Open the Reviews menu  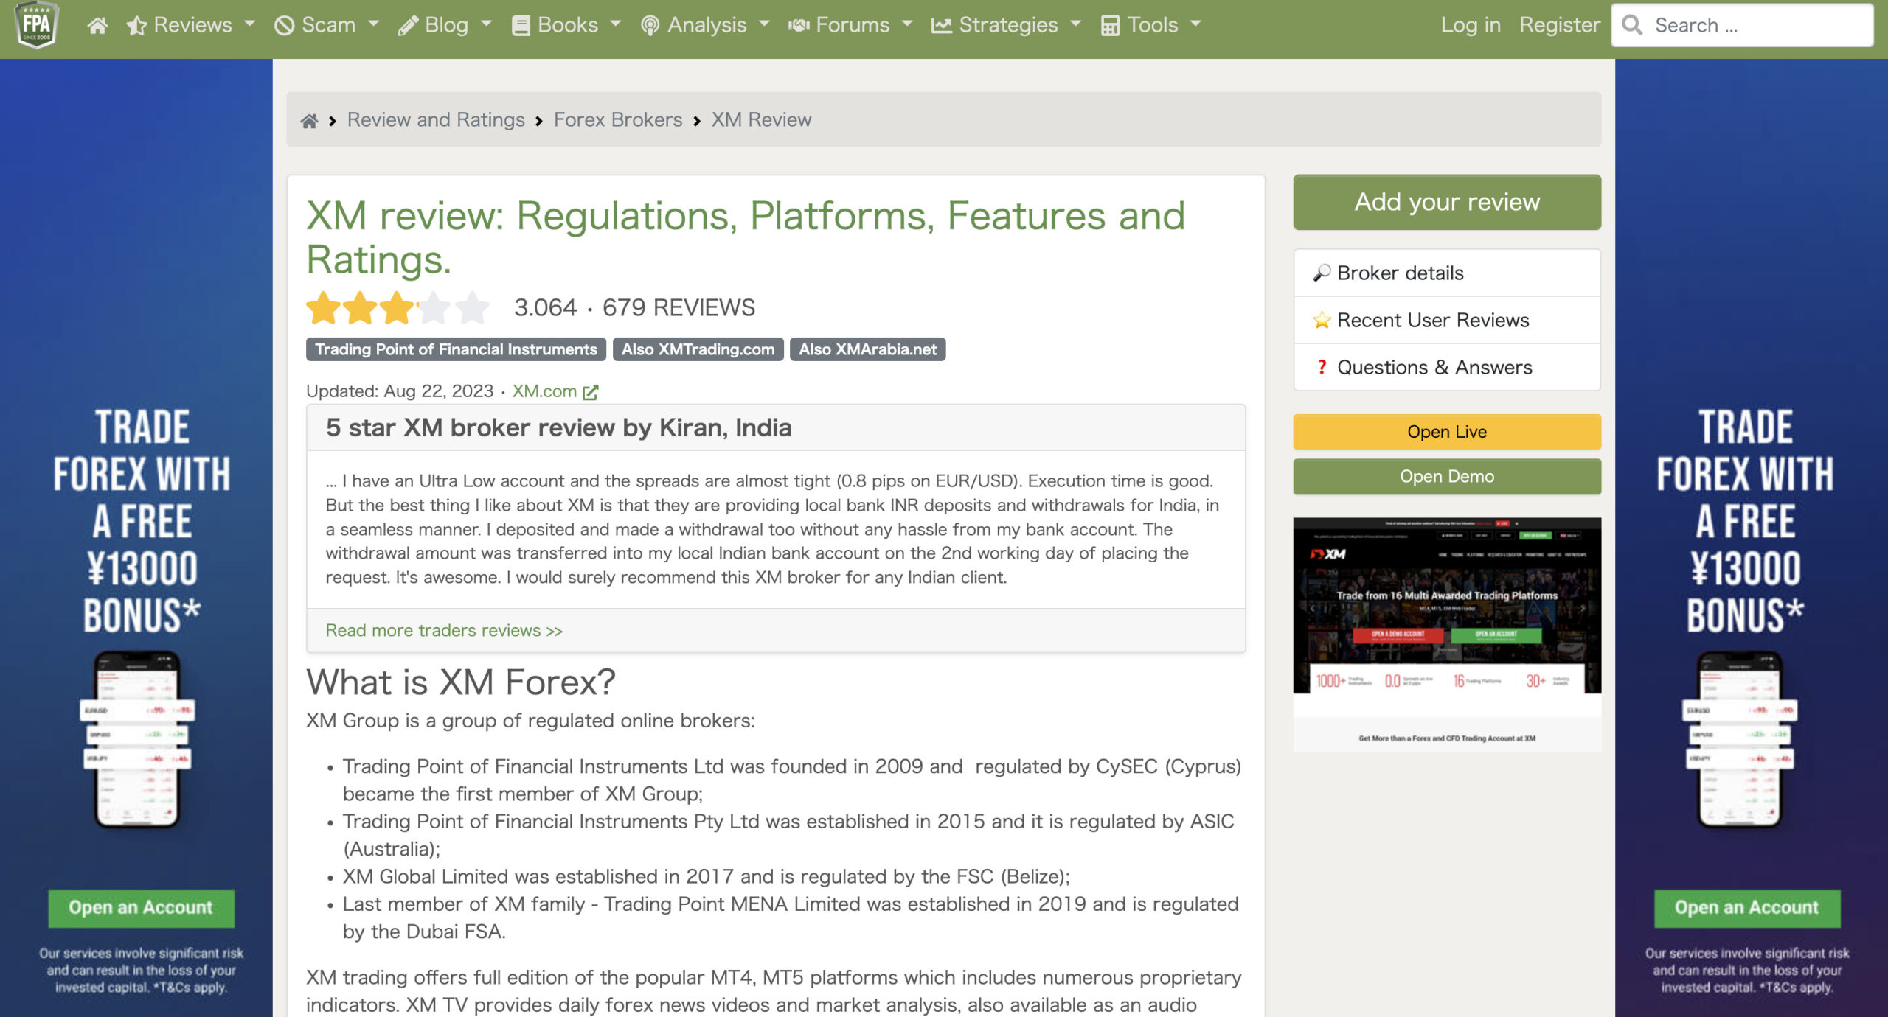click(191, 25)
